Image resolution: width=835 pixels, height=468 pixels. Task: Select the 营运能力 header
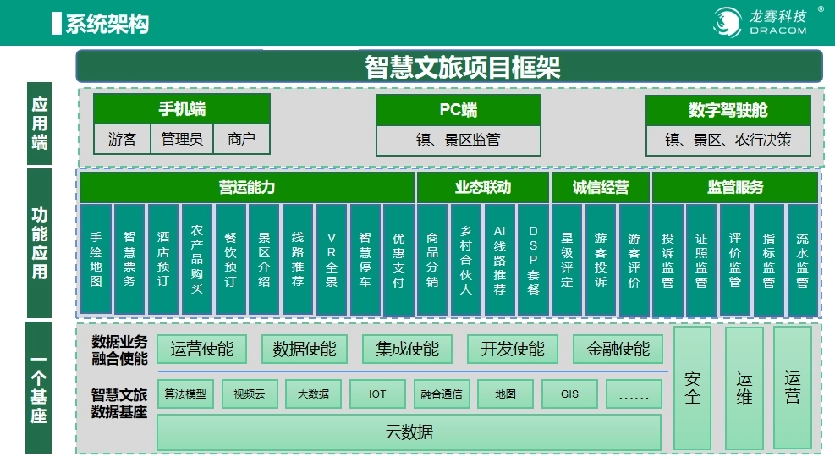(246, 187)
